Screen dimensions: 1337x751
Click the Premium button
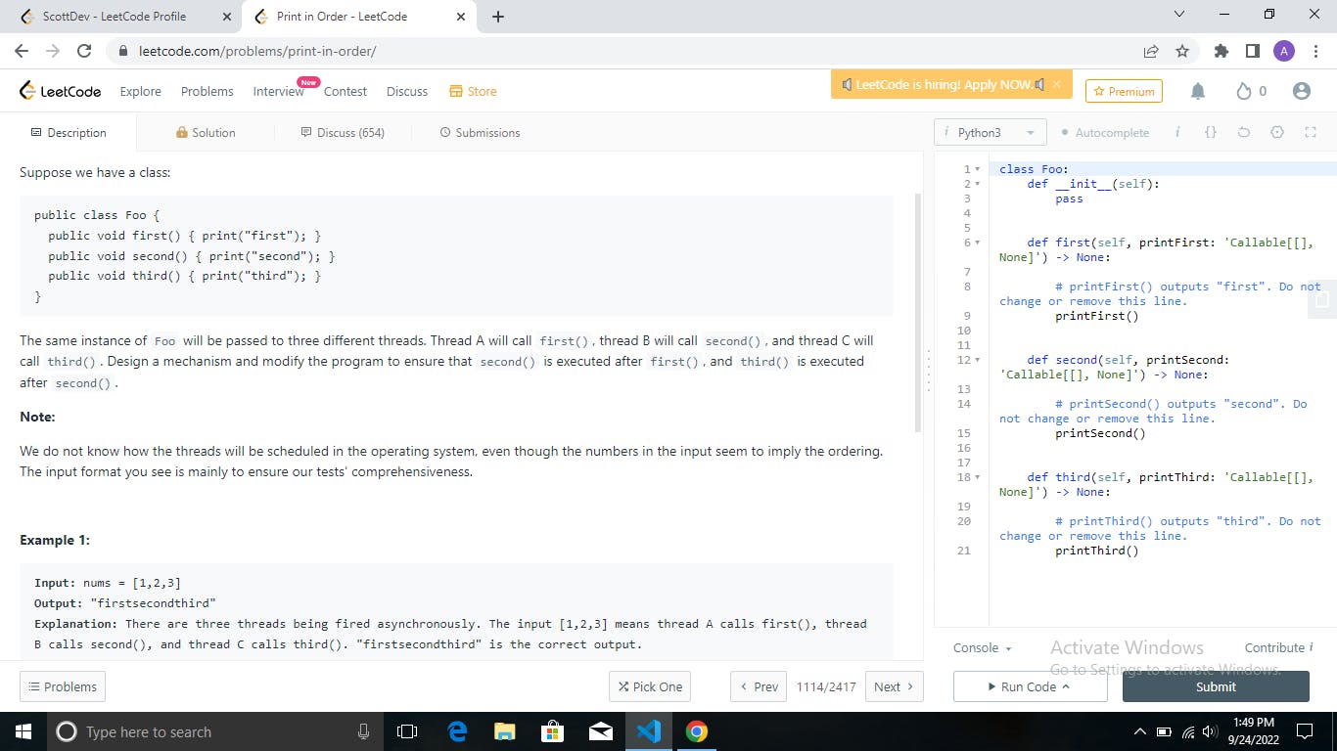[1124, 91]
